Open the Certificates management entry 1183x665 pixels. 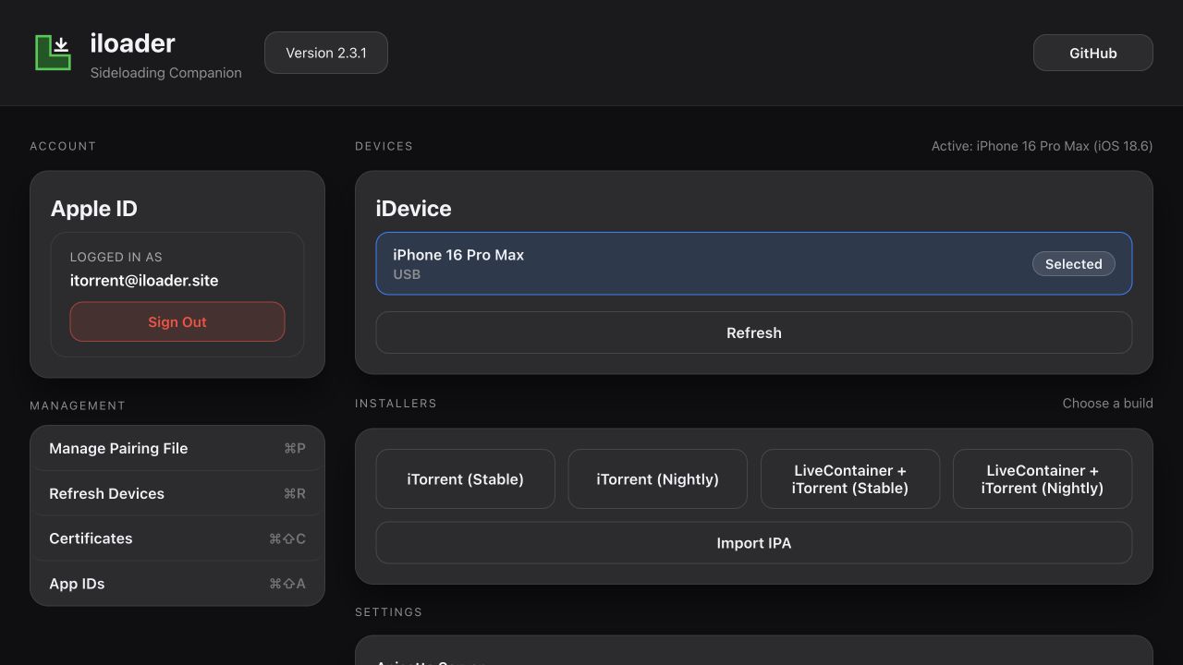tap(177, 538)
